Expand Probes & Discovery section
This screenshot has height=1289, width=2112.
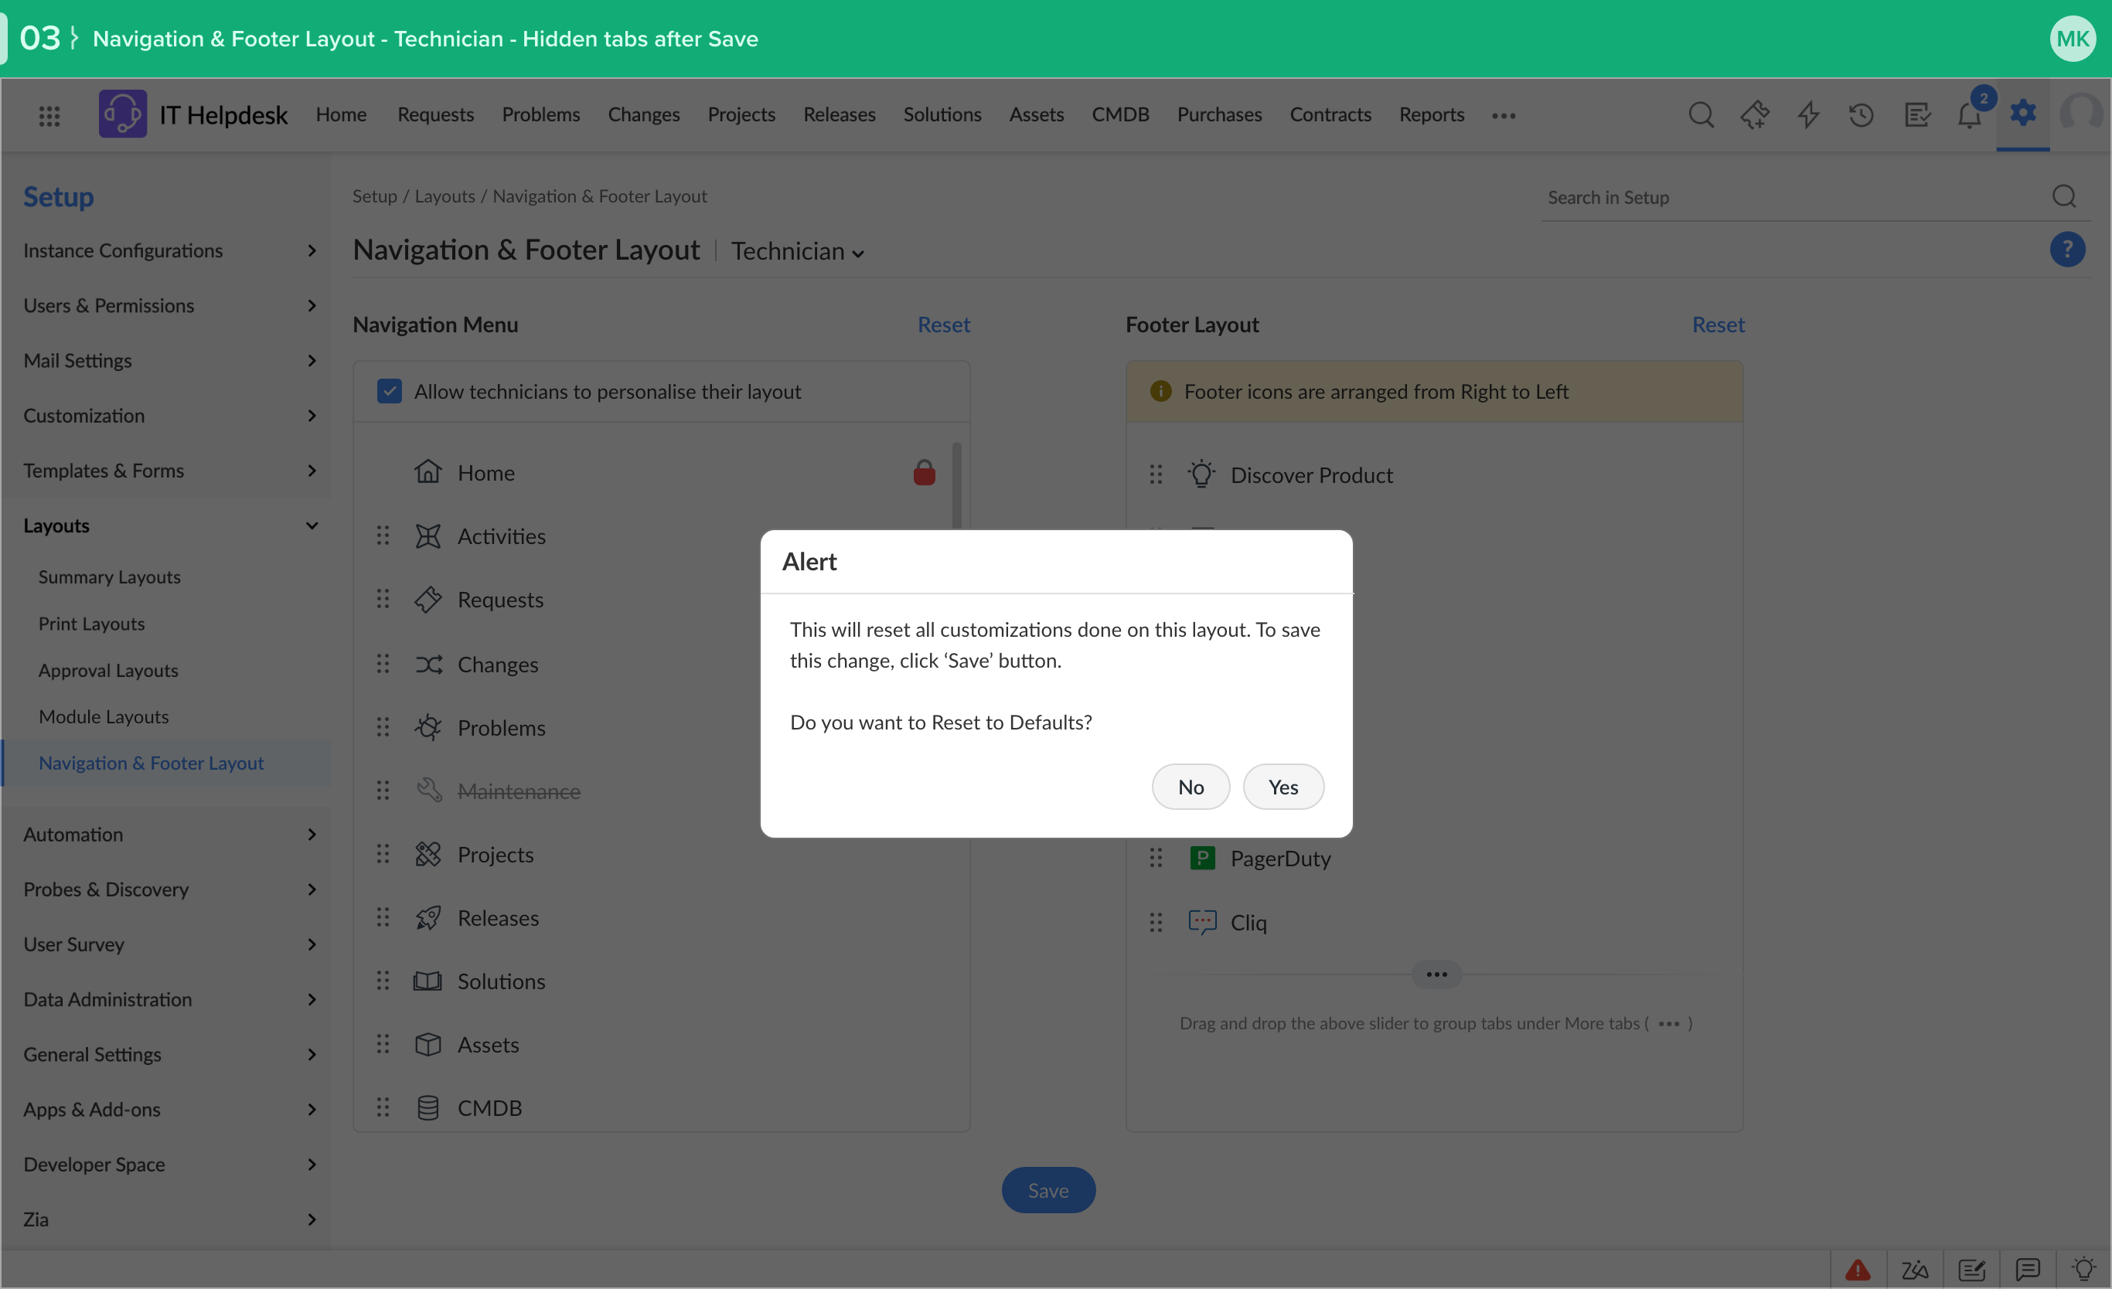click(170, 889)
